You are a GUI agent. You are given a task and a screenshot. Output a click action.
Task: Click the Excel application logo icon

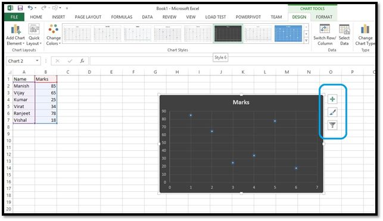point(10,8)
